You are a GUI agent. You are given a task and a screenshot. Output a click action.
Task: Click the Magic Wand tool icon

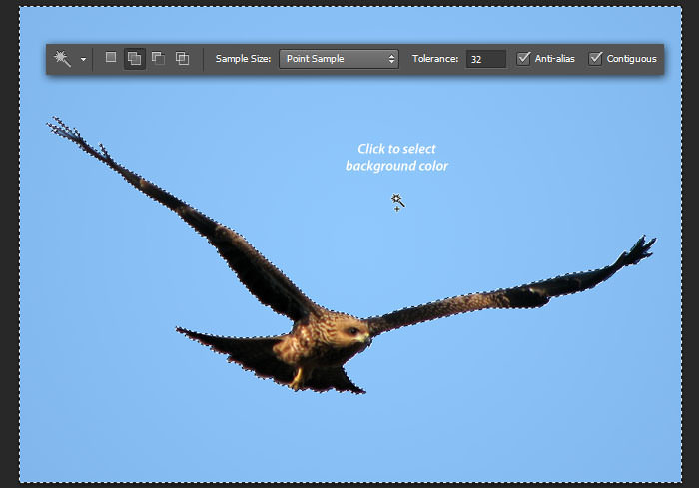pos(62,59)
